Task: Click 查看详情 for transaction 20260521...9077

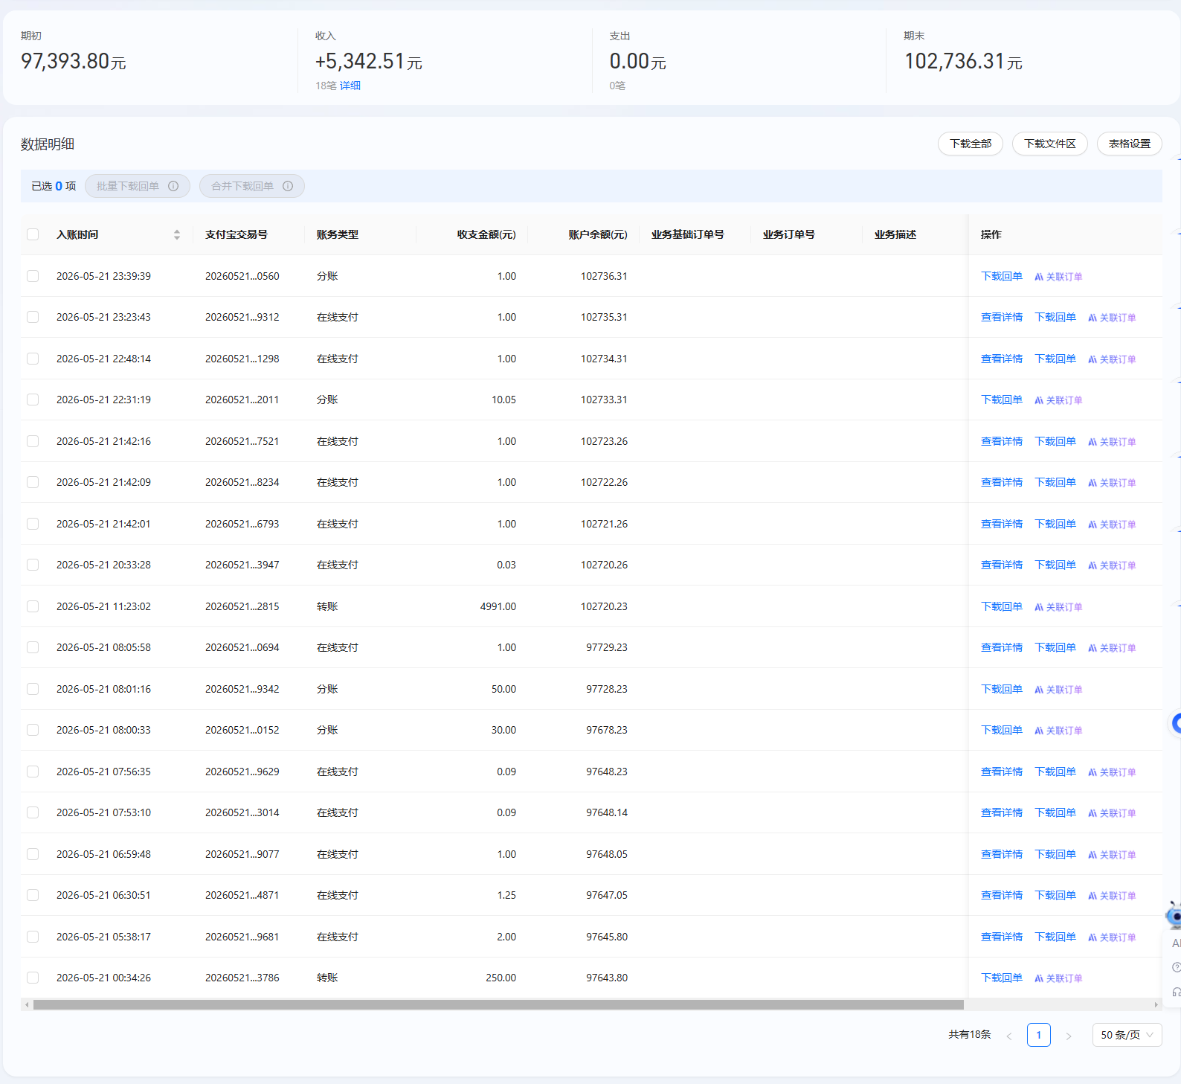Action: 1002,854
